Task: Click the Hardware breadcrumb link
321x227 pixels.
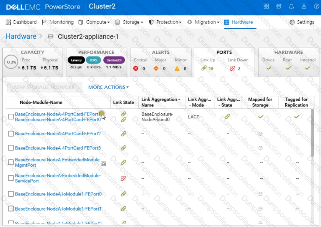Action: pyautogui.click(x=21, y=36)
